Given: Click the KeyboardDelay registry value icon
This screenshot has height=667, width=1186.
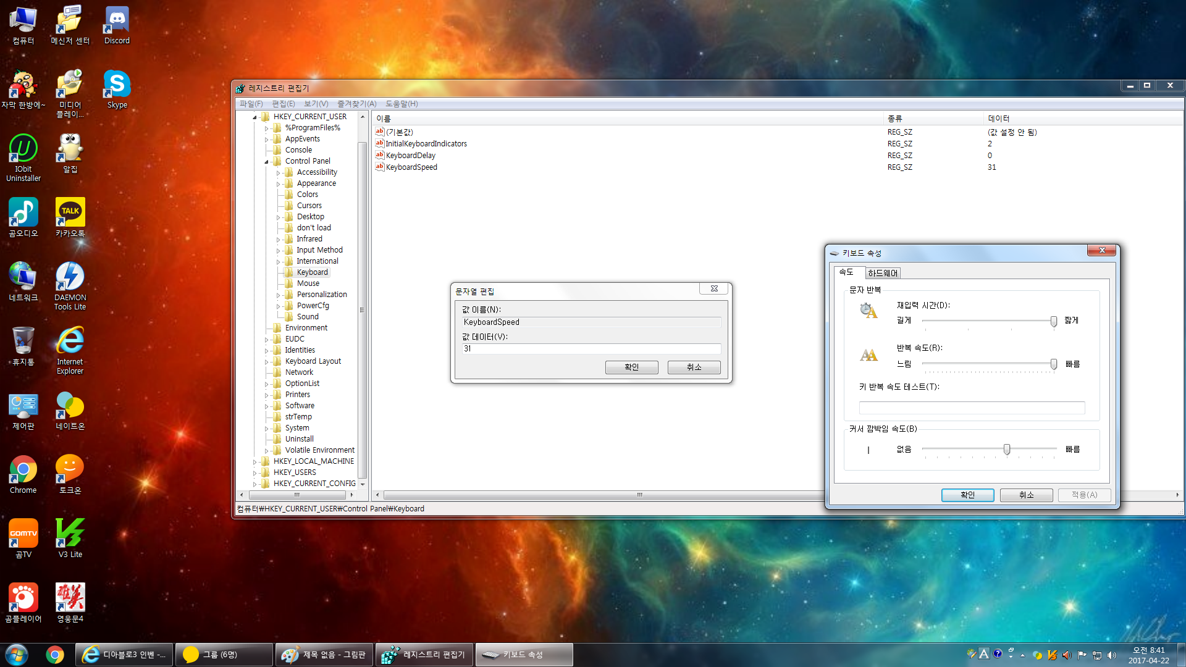Looking at the screenshot, I should [380, 155].
